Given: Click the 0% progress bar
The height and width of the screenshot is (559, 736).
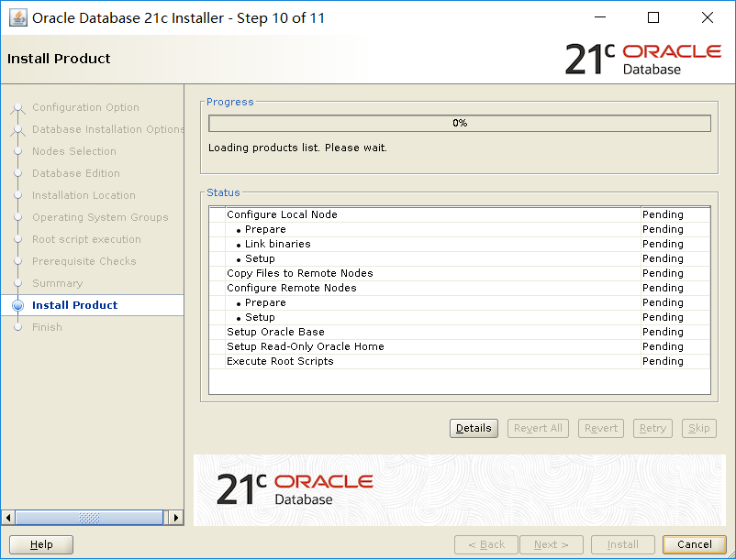Looking at the screenshot, I should (x=460, y=123).
